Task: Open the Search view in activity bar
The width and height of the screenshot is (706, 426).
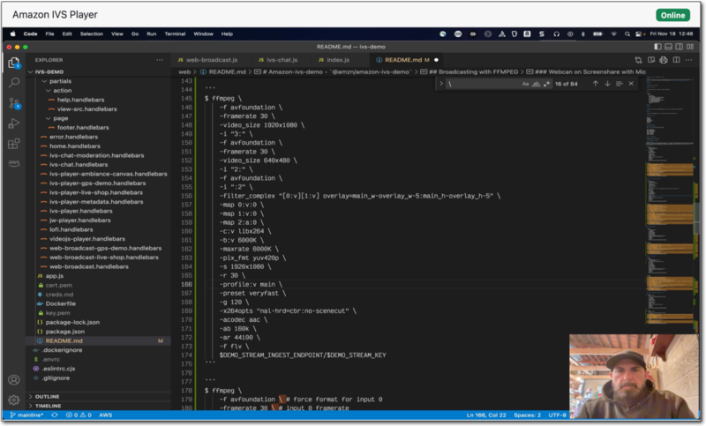Action: pyautogui.click(x=14, y=82)
